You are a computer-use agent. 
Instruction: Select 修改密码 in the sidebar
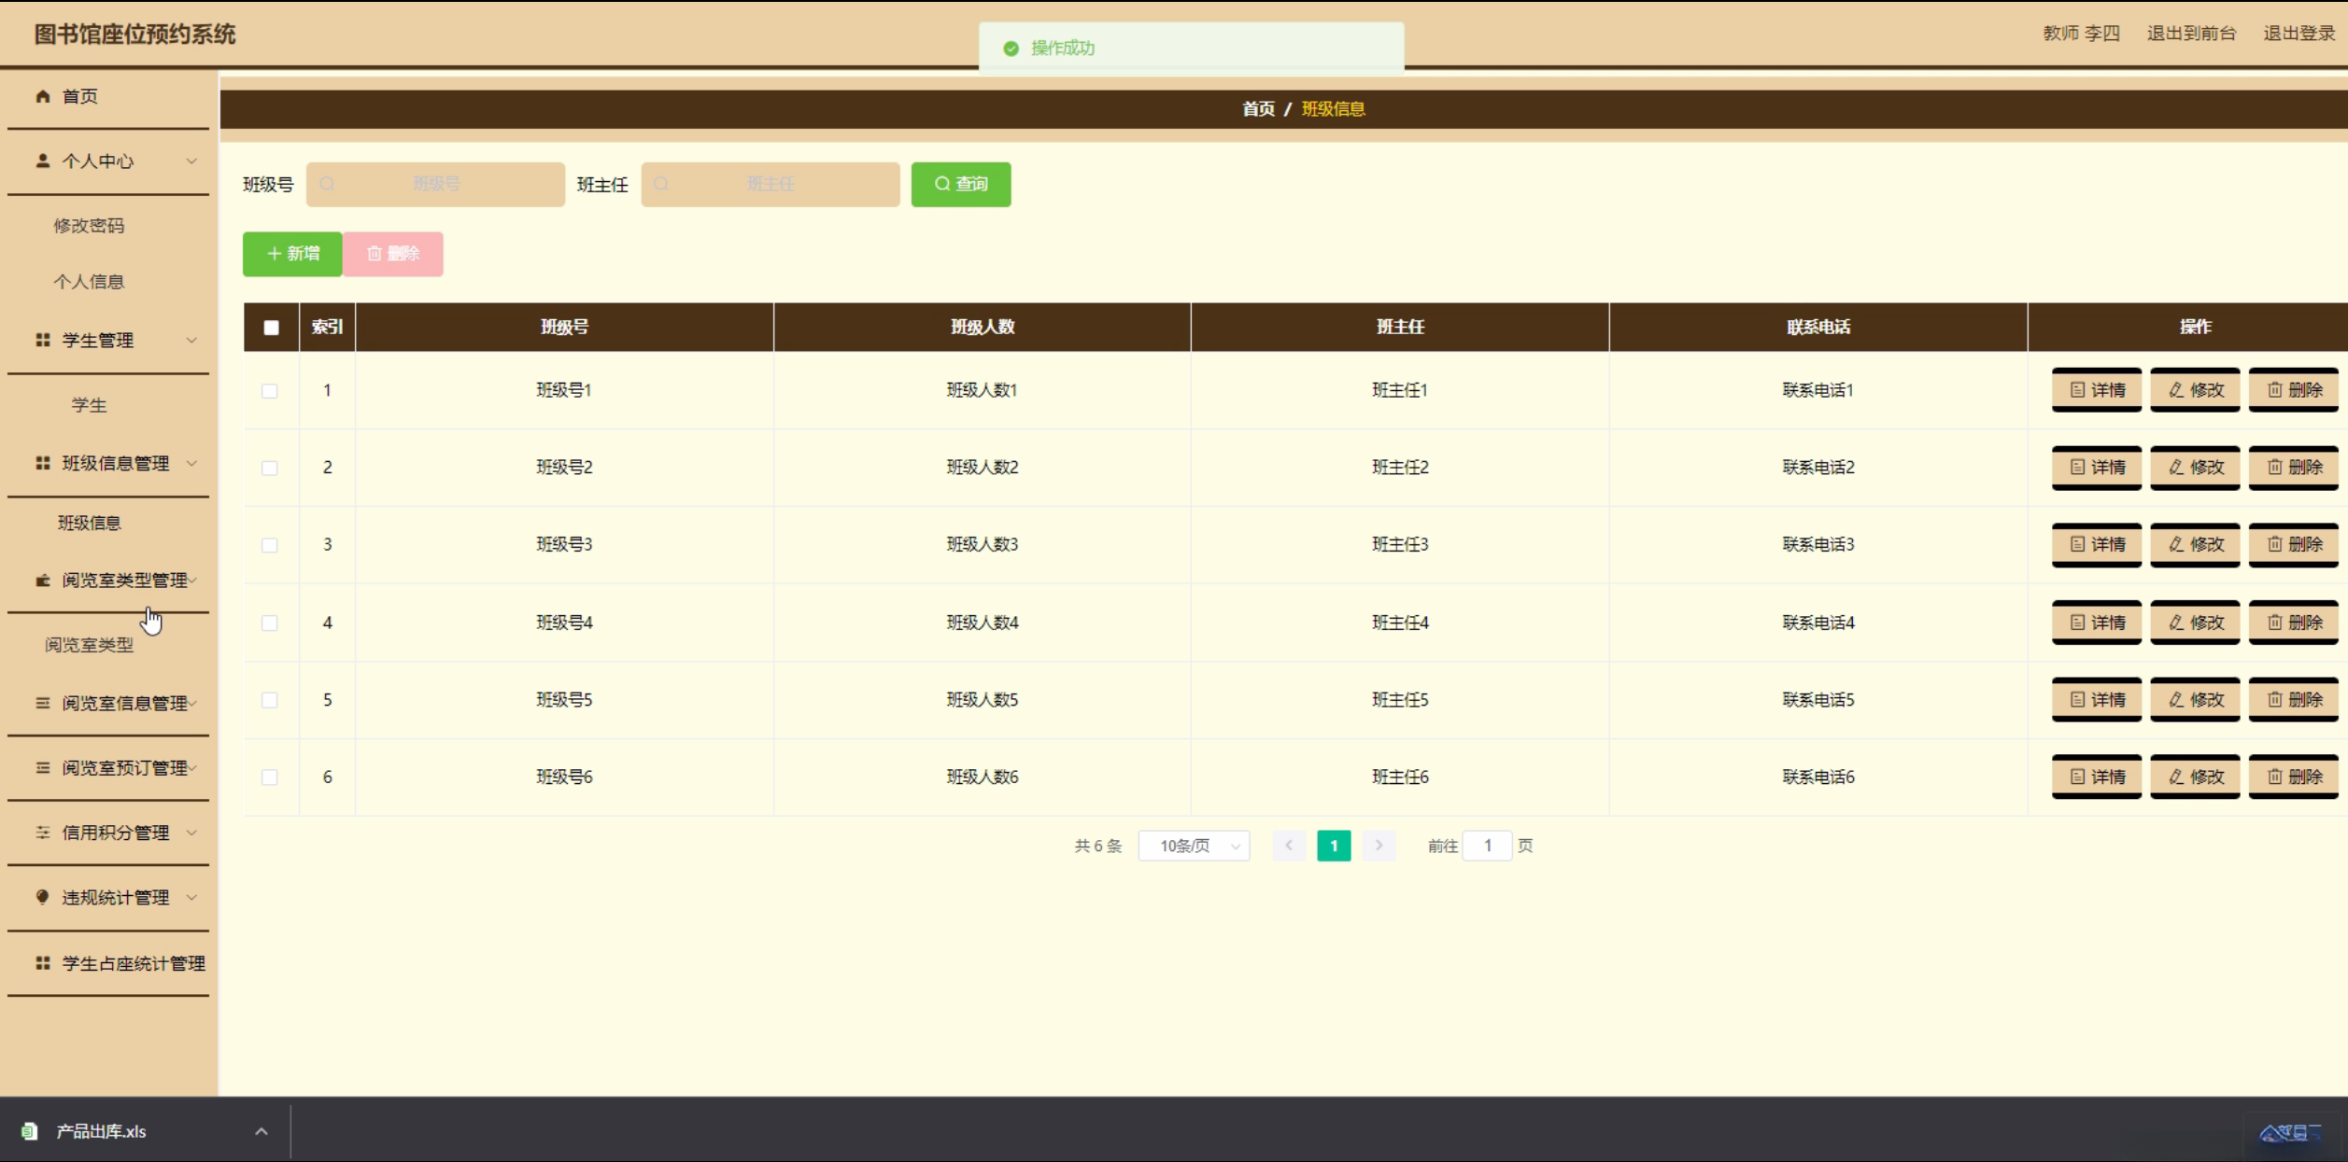(x=90, y=226)
